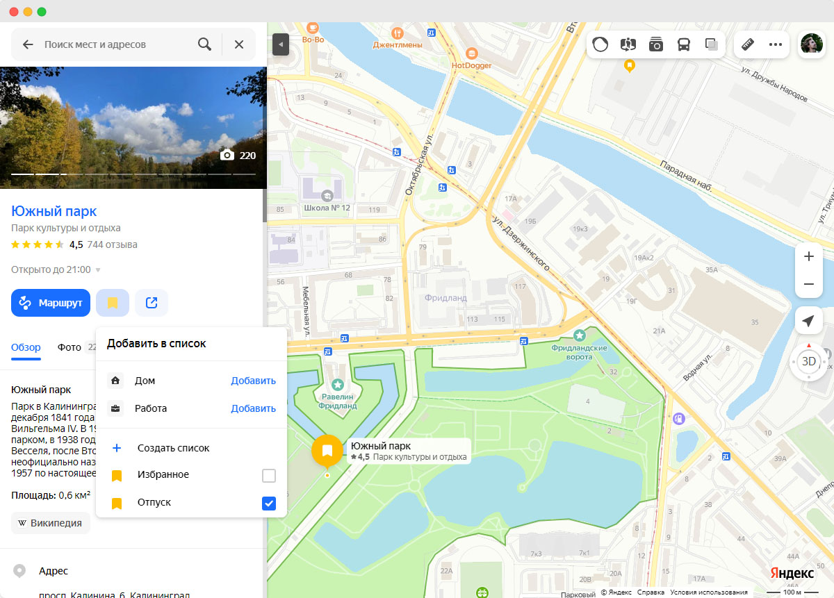
Task: Select the Создать список option
Action: pos(173,448)
